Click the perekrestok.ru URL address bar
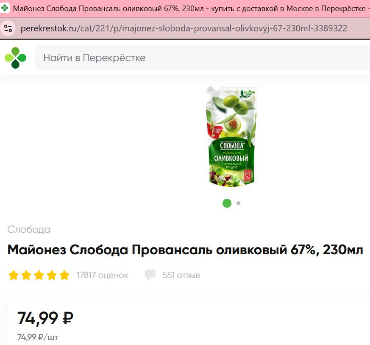Viewport: 370px width, 345px height. (184, 28)
